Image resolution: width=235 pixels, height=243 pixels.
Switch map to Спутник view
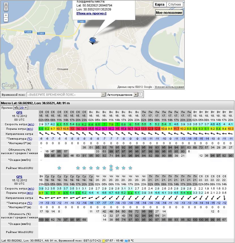tap(175, 5)
